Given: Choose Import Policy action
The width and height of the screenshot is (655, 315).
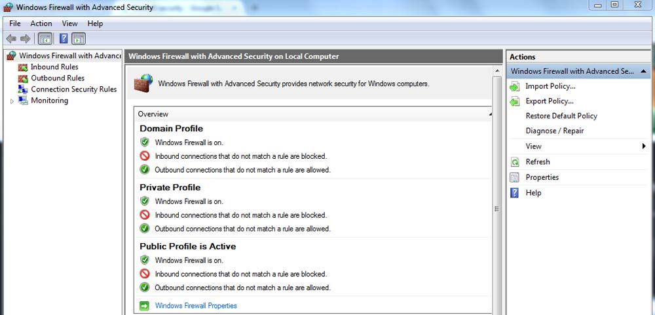Looking at the screenshot, I should 551,87.
